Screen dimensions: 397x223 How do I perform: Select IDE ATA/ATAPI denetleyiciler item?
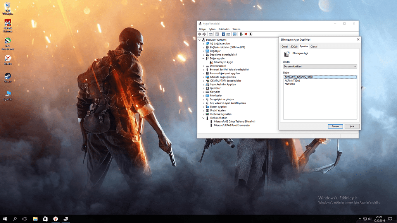coord(225,81)
